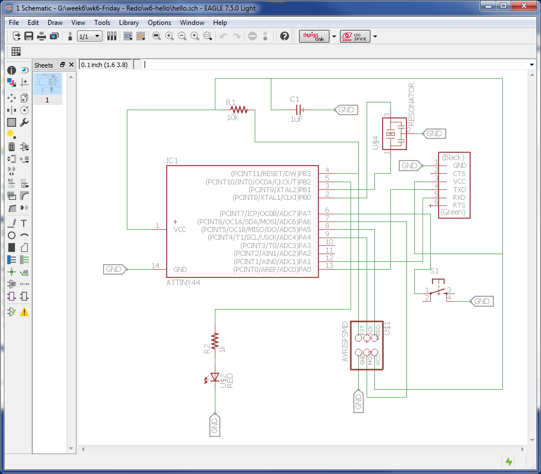Image resolution: width=541 pixels, height=474 pixels.
Task: Run the ERC check tool
Action: (12, 312)
